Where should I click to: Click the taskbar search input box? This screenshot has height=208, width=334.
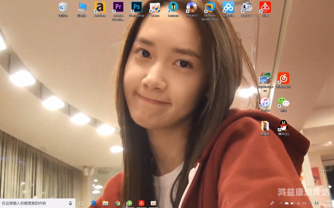(x=38, y=203)
